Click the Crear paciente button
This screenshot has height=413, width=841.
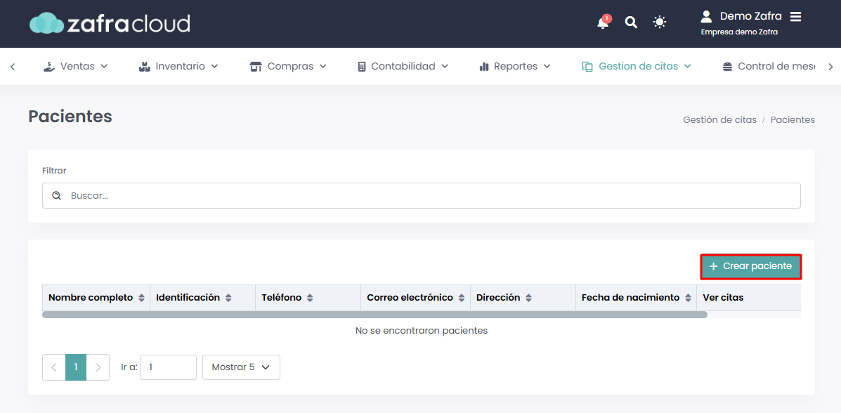pos(751,267)
